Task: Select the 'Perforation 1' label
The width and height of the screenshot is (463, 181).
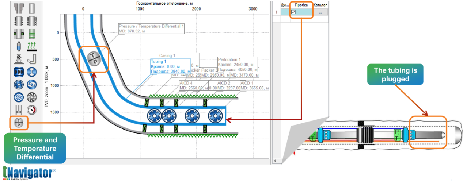Action: point(229,59)
